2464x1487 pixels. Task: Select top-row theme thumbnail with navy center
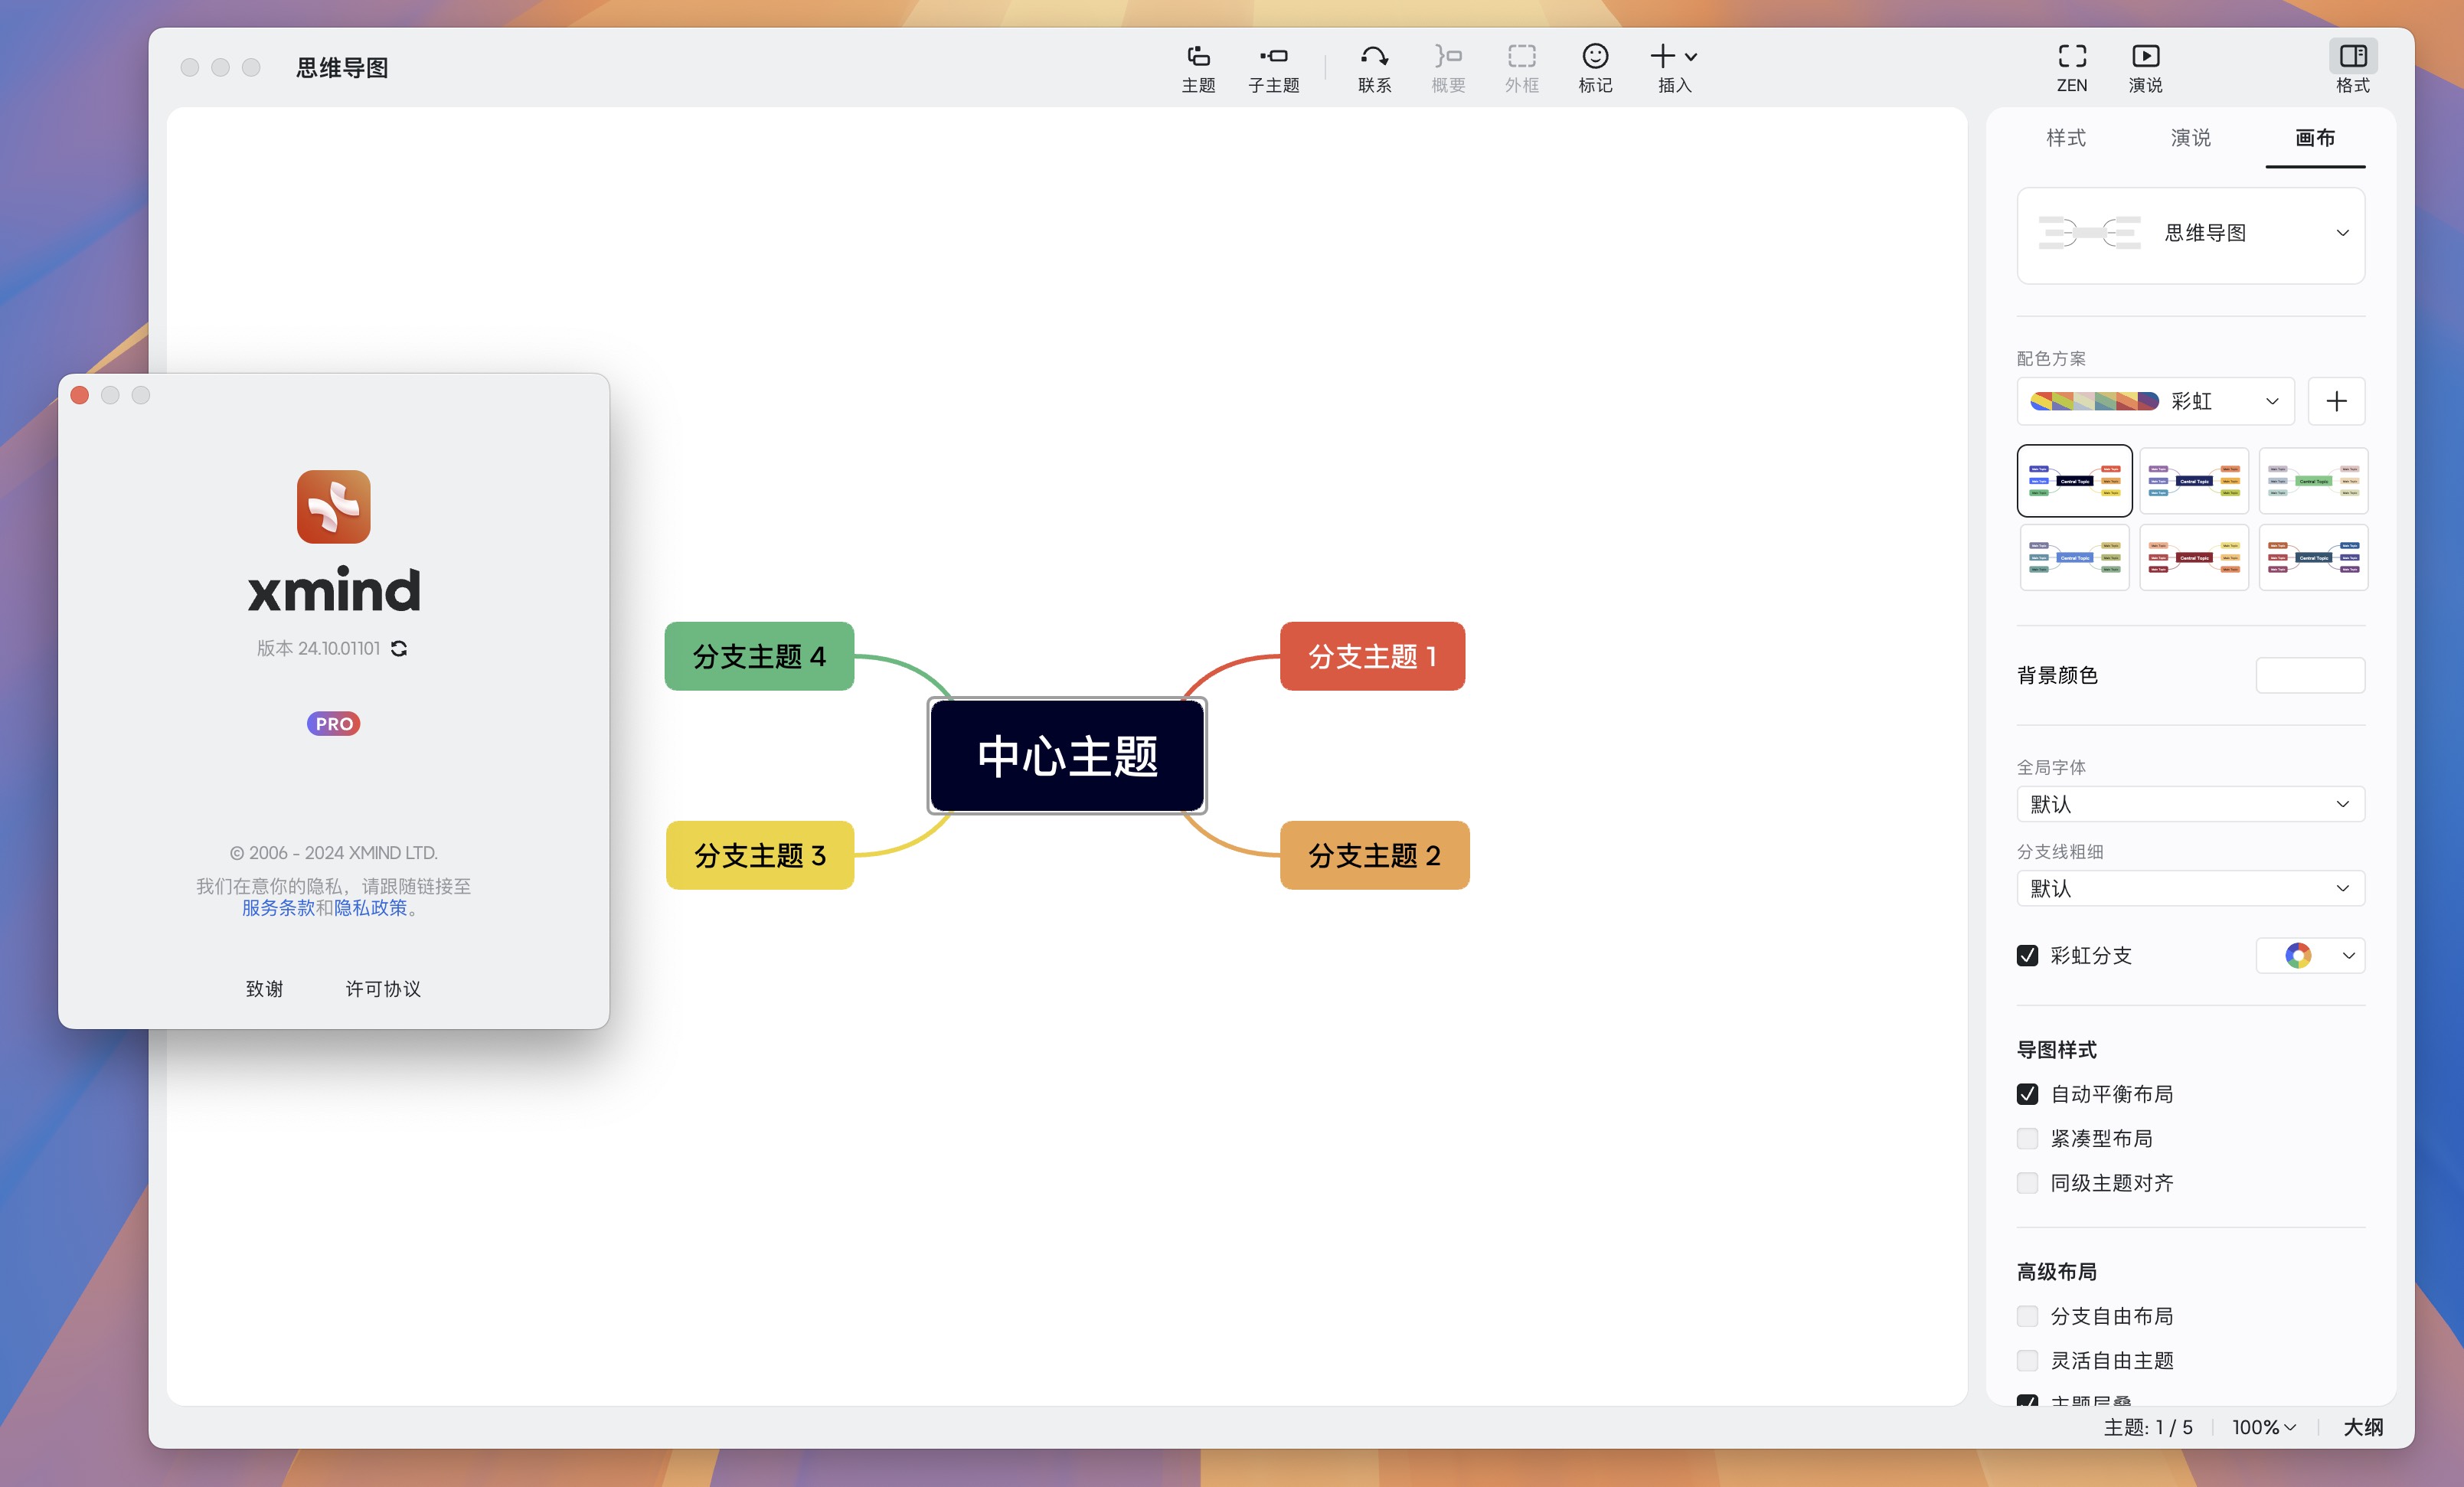(x=2194, y=481)
